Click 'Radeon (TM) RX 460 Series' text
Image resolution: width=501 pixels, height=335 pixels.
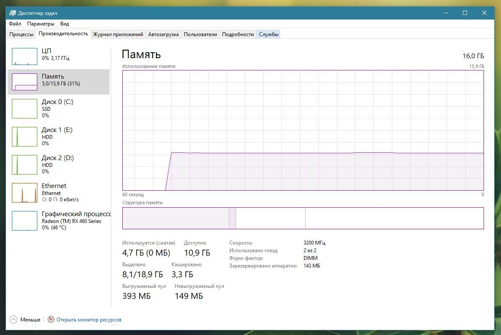72,221
